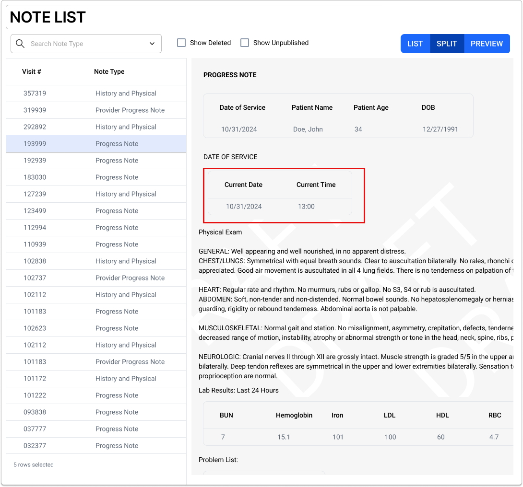Click the Current Time value 13:00
The width and height of the screenshot is (523, 487).
point(306,207)
